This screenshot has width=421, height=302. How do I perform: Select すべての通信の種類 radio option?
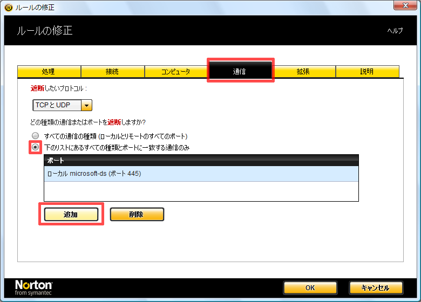[x=36, y=136]
